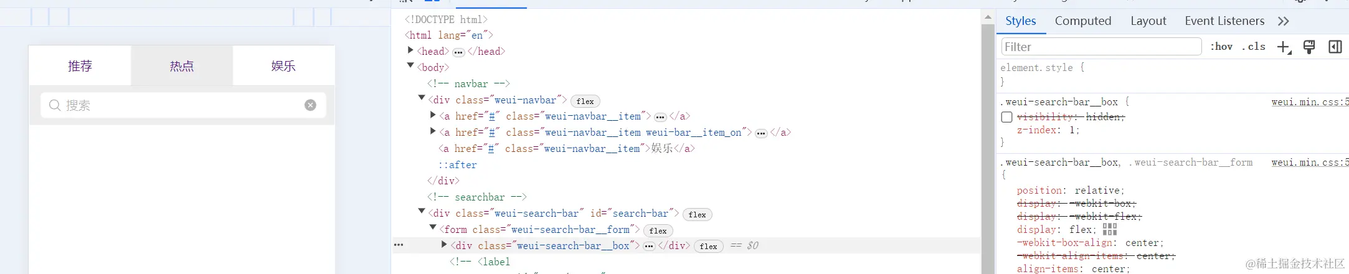1349x274 pixels.
Task: Open the Event Listeners tab
Action: [1224, 21]
